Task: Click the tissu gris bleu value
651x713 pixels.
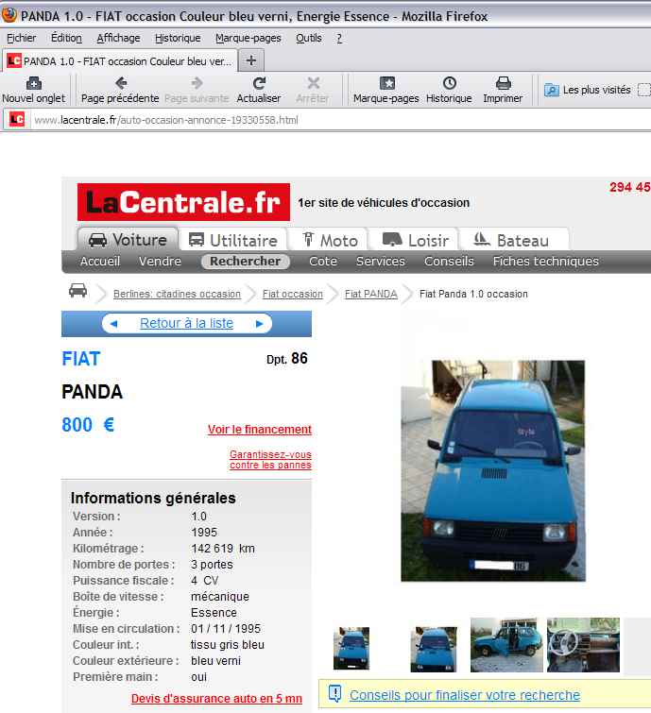Action: pos(228,645)
